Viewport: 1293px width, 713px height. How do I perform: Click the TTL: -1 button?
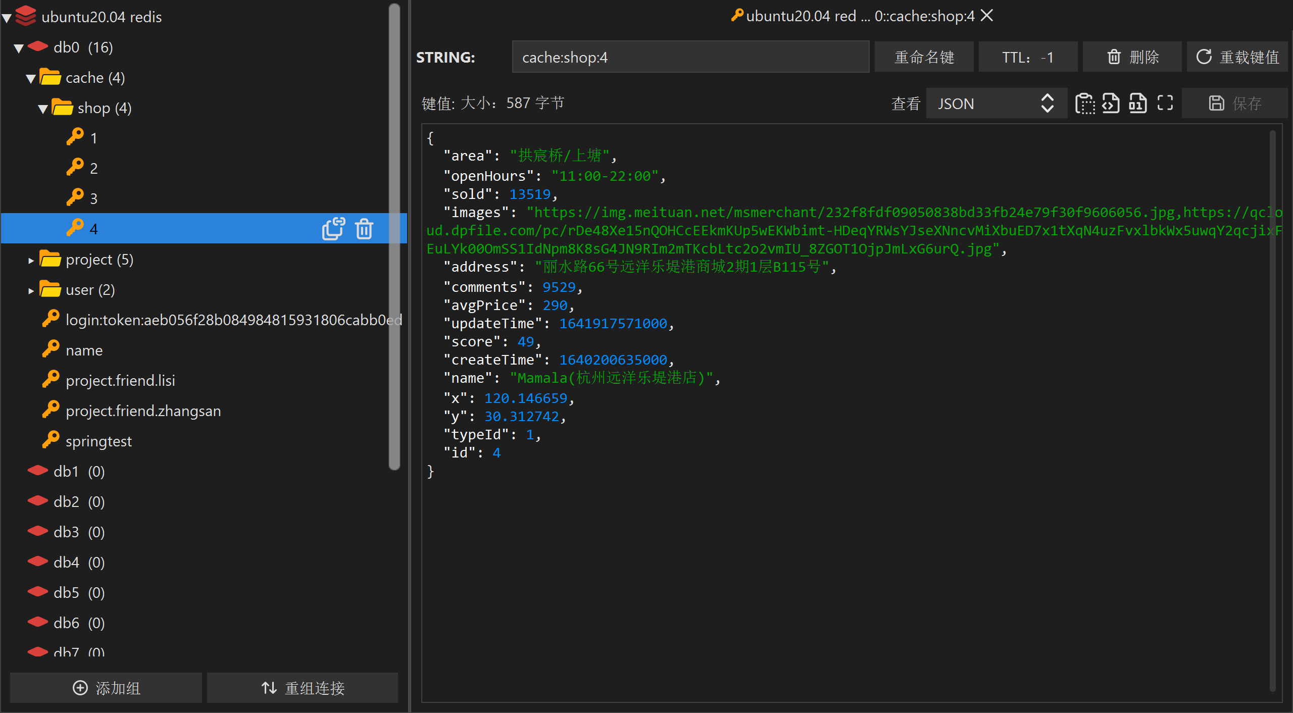pos(1027,57)
